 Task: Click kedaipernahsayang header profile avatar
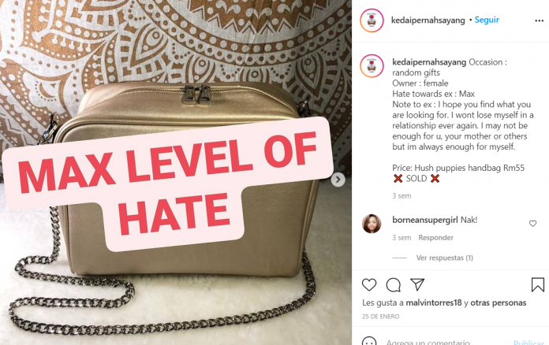tap(372, 20)
